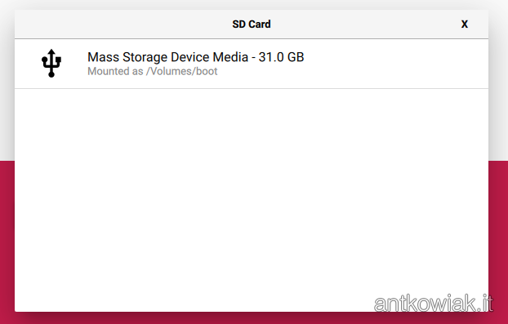Click the empty white list area below the device
Image resolution: width=508 pixels, height=324 pixels.
pos(252,200)
